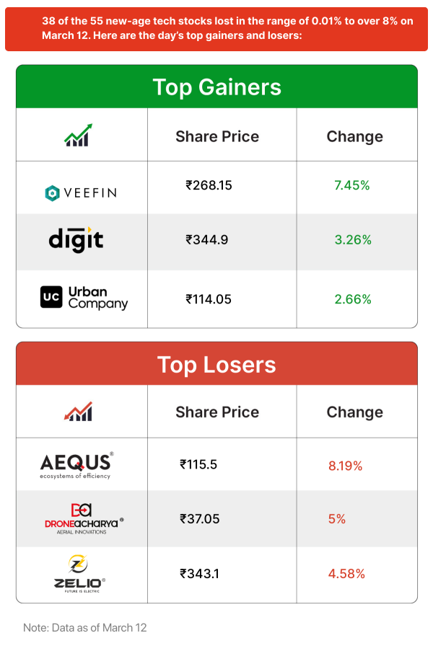Select Digit share price ₹344.9
Viewport: 433px width, 651px height.
(207, 240)
